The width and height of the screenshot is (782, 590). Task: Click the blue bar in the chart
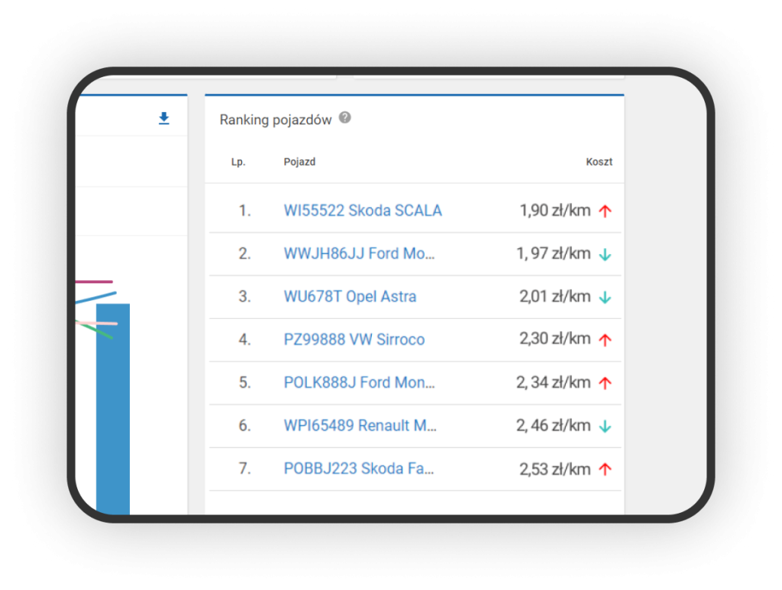click(113, 408)
